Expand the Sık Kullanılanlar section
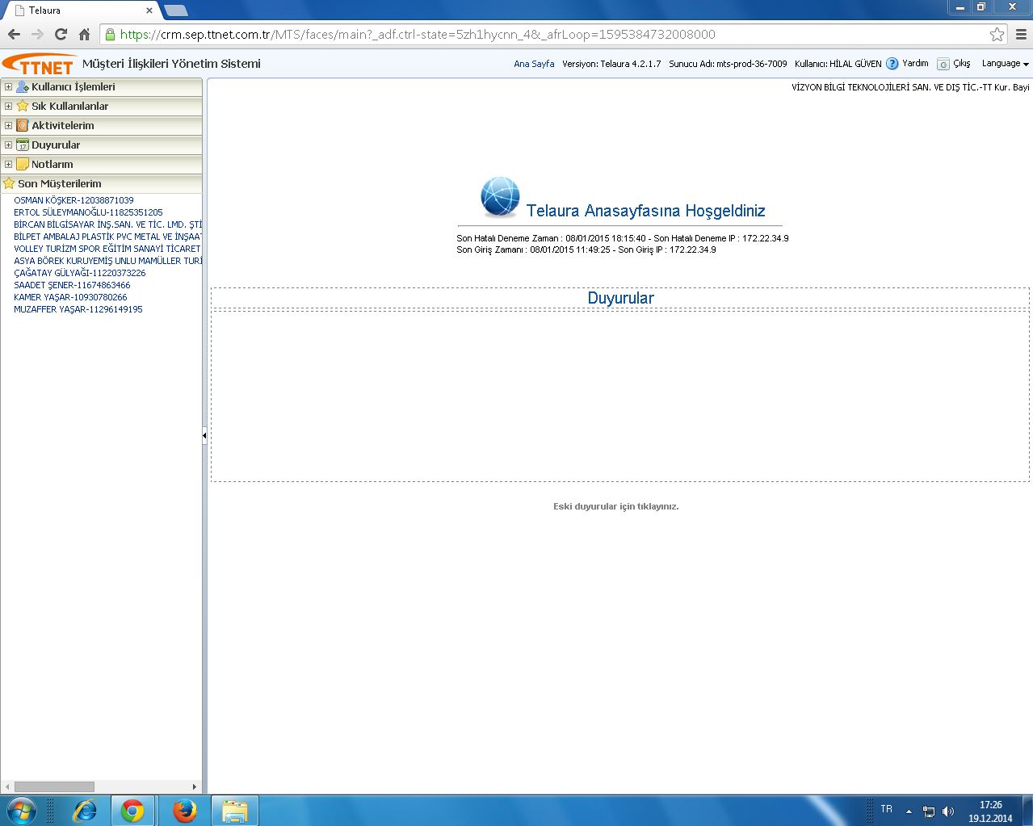The height and width of the screenshot is (826, 1033). [x=8, y=106]
